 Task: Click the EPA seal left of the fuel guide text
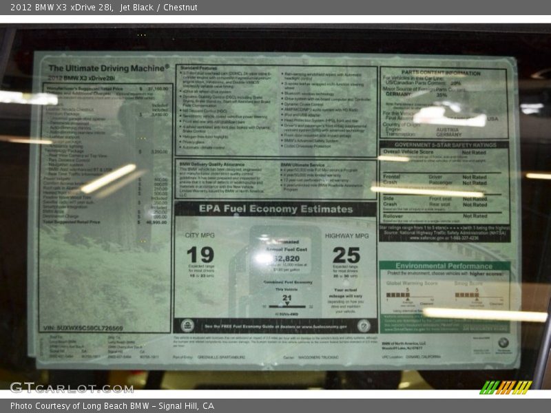[187, 326]
